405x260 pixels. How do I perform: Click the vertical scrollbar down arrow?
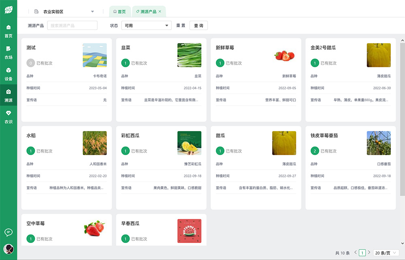click(402, 243)
